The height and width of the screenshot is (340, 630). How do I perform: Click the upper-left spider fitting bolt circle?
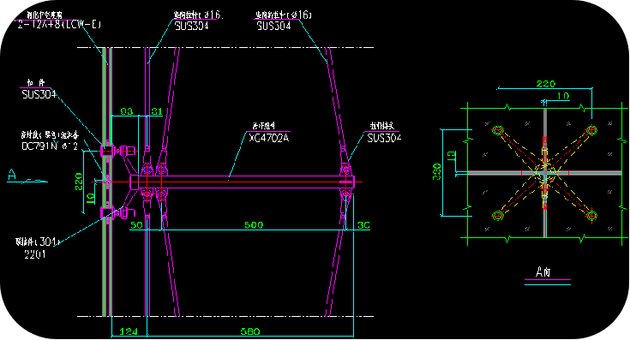pyautogui.click(x=498, y=130)
